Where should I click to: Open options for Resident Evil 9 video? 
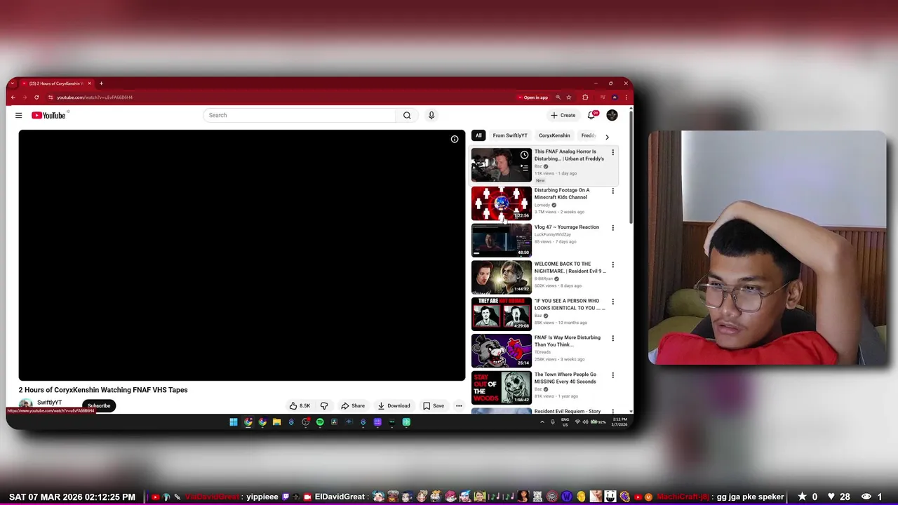pos(612,265)
